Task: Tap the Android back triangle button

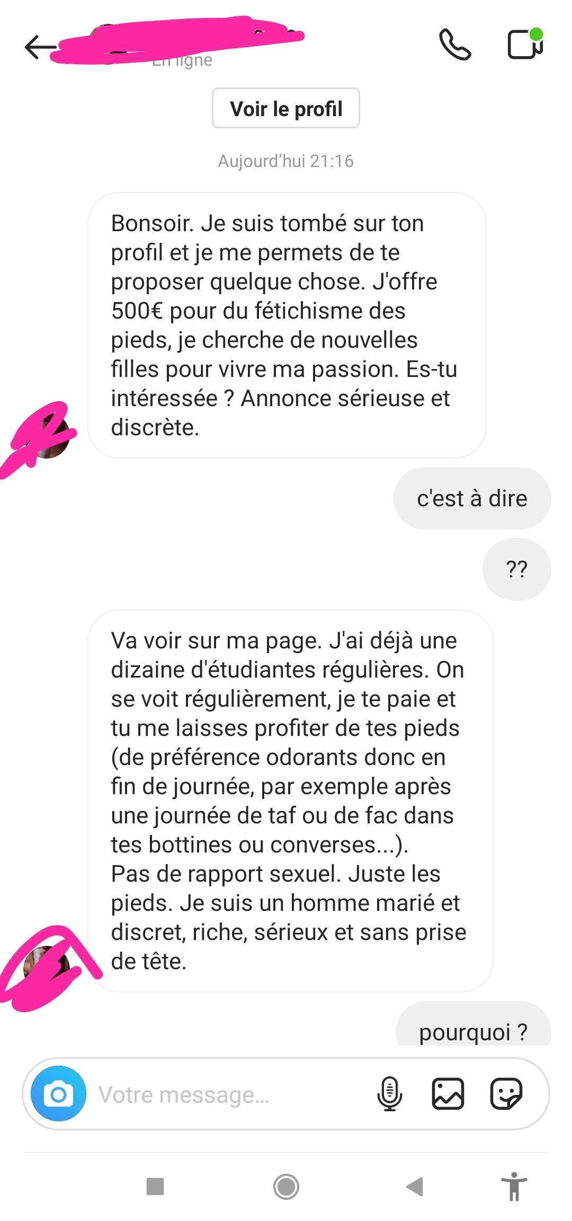Action: click(x=415, y=1187)
